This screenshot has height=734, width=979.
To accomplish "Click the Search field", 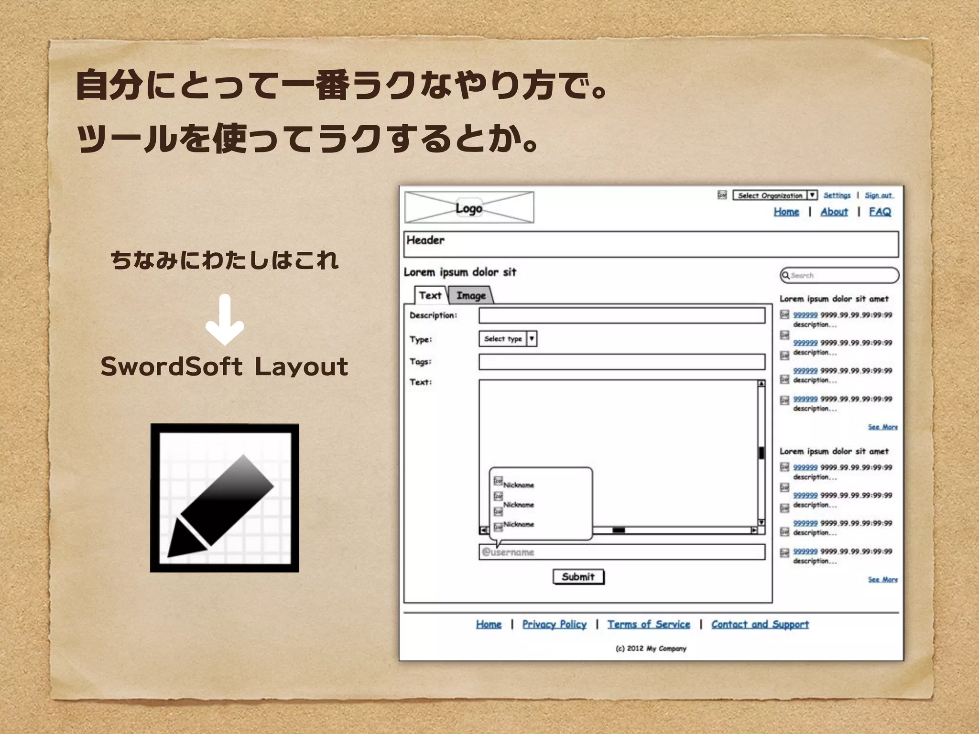I will pos(839,275).
